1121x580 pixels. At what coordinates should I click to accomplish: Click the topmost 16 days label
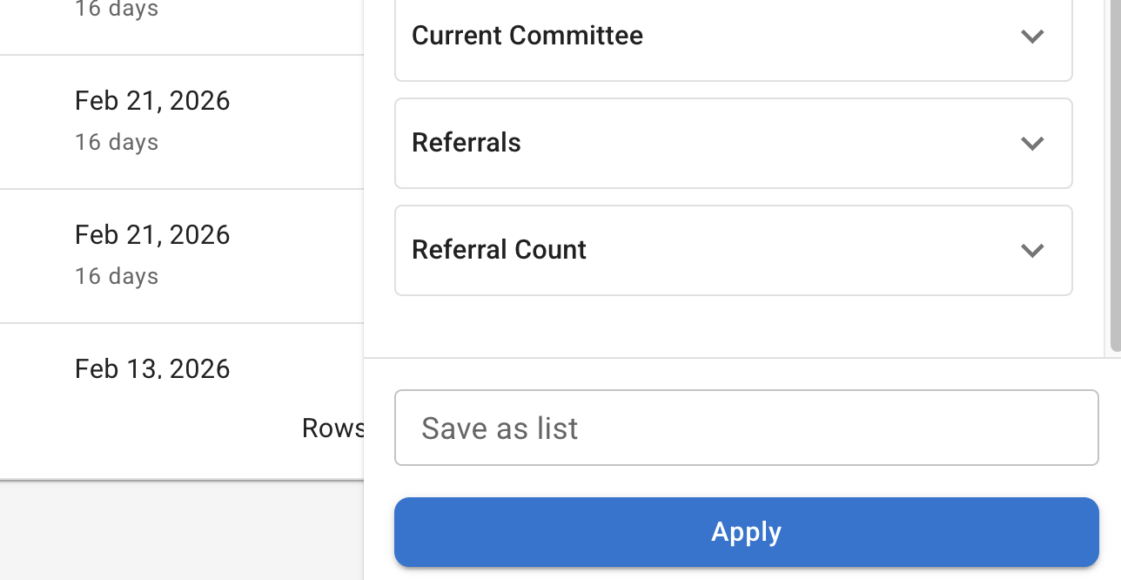click(x=116, y=10)
